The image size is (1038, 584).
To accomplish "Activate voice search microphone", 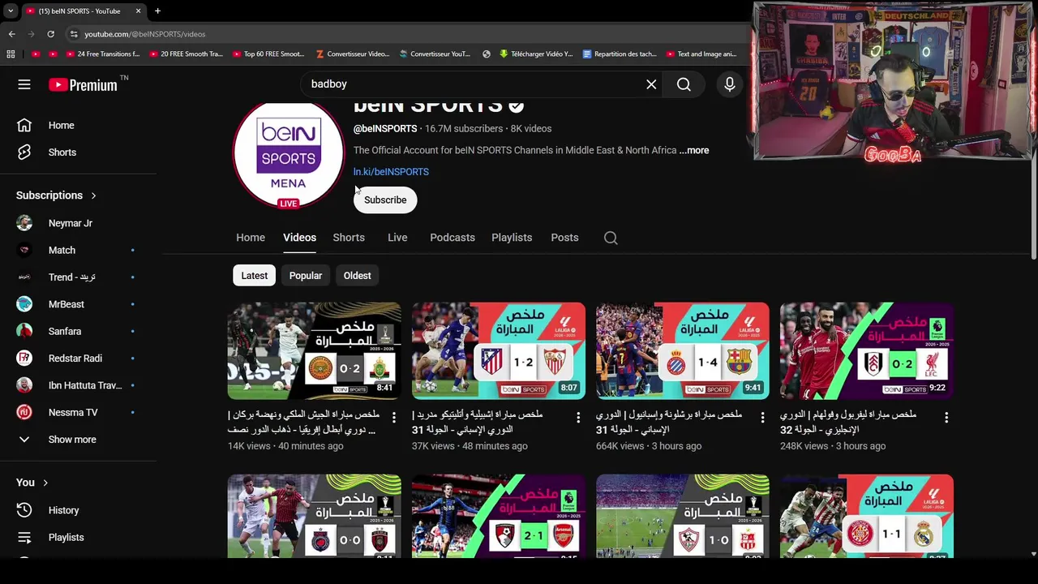I will click(729, 84).
